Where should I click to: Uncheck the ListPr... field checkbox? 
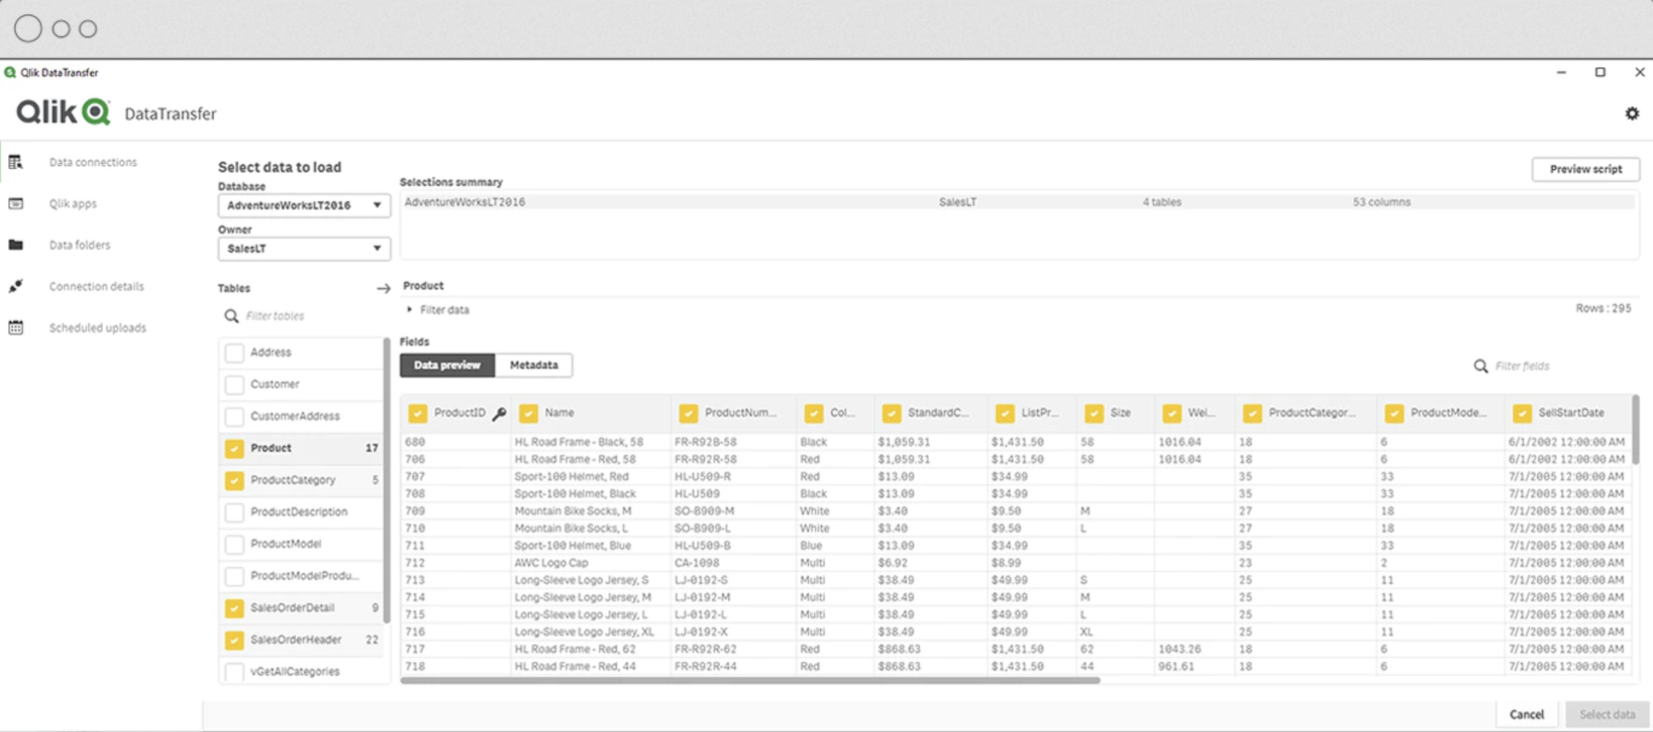[1005, 414]
